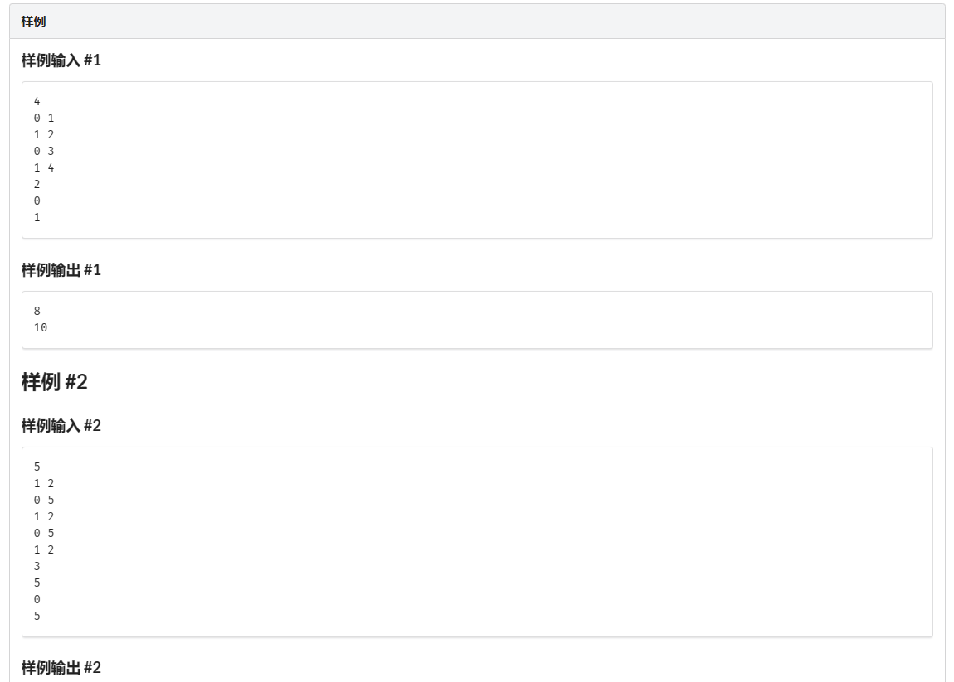
Task: Click first line "5" in sample input #2
Action: (37, 467)
